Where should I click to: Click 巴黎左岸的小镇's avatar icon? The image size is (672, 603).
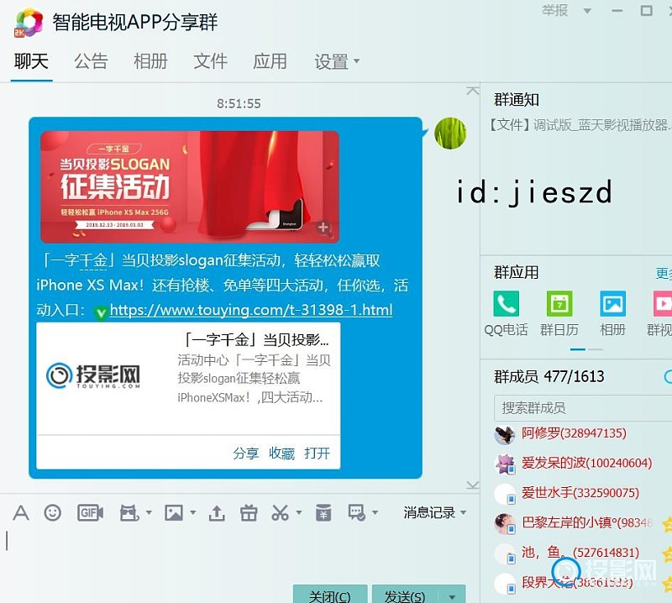[x=505, y=523]
